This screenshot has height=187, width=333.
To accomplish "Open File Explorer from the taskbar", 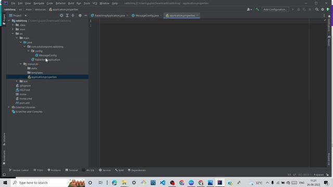I will [x=124, y=182].
